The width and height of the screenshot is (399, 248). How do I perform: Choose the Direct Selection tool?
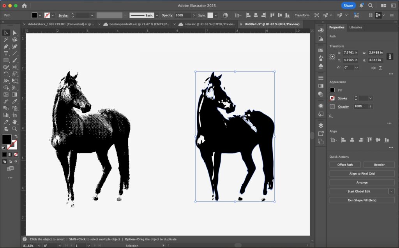[x=15, y=33]
